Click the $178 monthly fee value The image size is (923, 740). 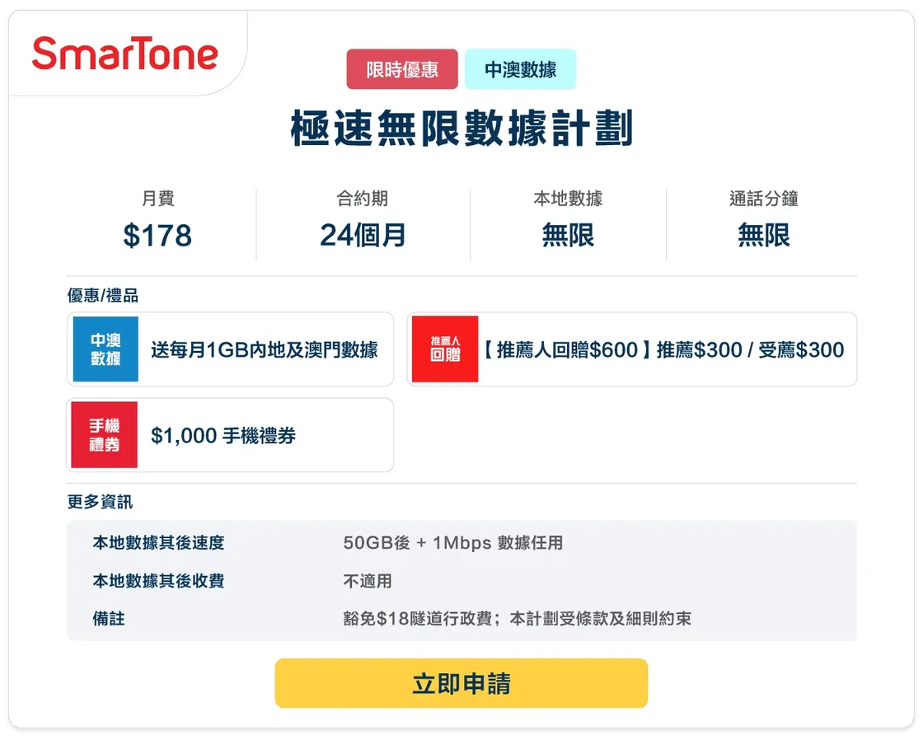[x=157, y=236]
